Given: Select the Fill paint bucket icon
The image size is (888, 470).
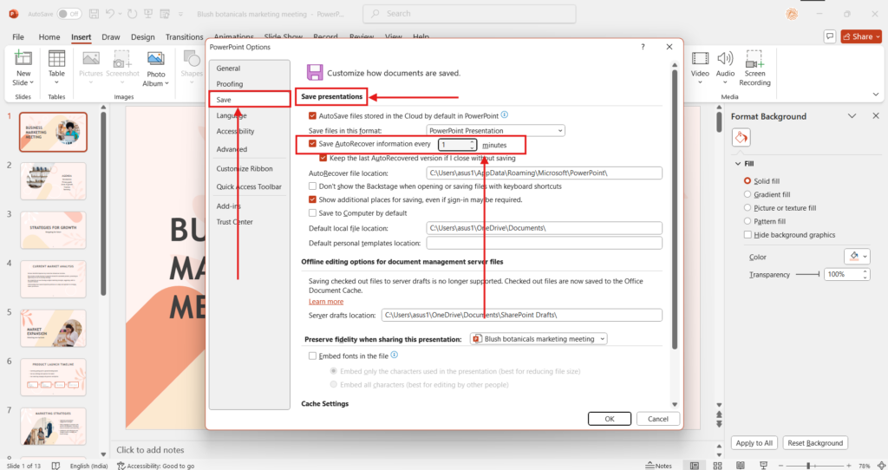Looking at the screenshot, I should click(741, 138).
